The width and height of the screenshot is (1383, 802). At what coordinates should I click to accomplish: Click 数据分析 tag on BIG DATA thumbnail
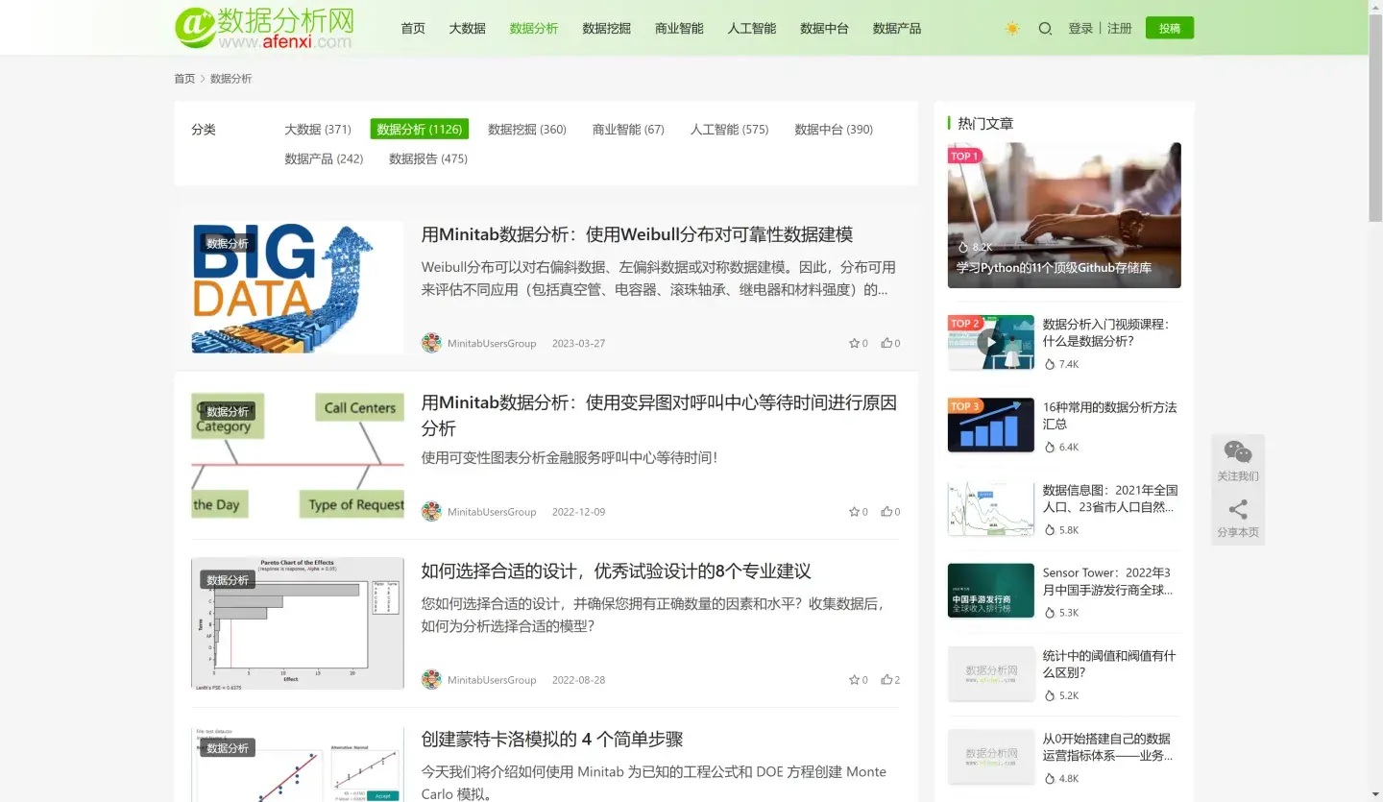pyautogui.click(x=228, y=243)
